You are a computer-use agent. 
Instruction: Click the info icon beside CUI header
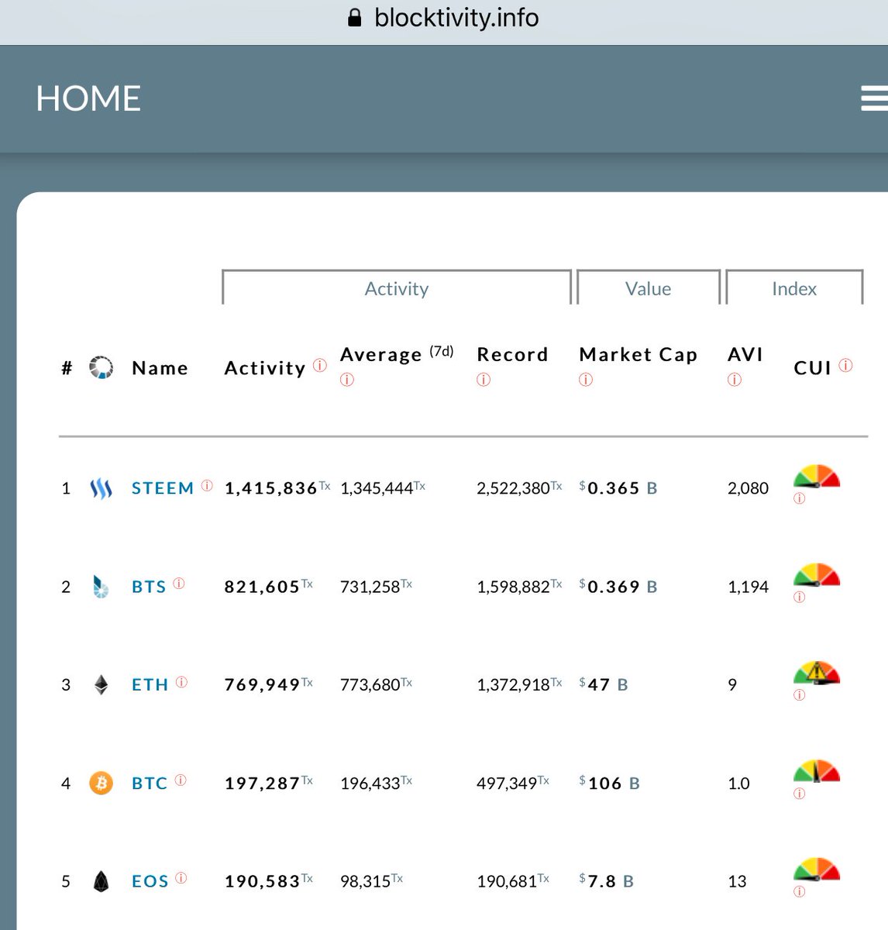tap(845, 365)
